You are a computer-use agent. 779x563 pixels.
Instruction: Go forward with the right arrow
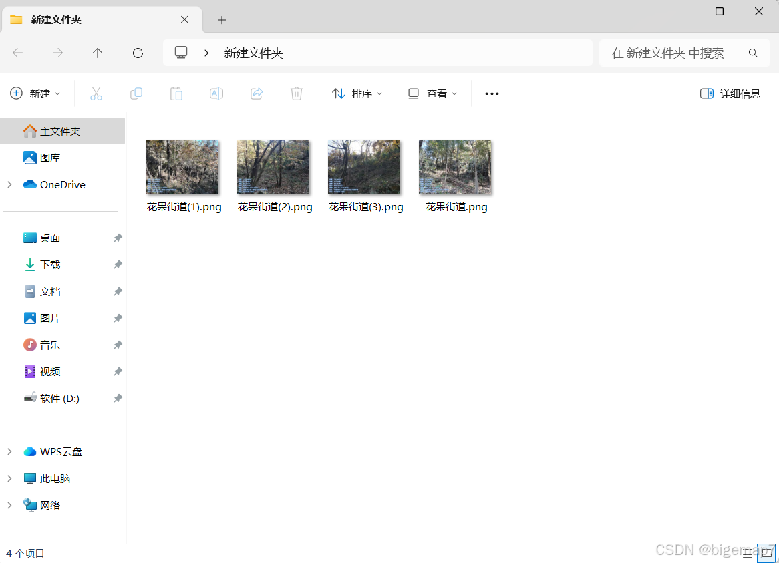[57, 53]
